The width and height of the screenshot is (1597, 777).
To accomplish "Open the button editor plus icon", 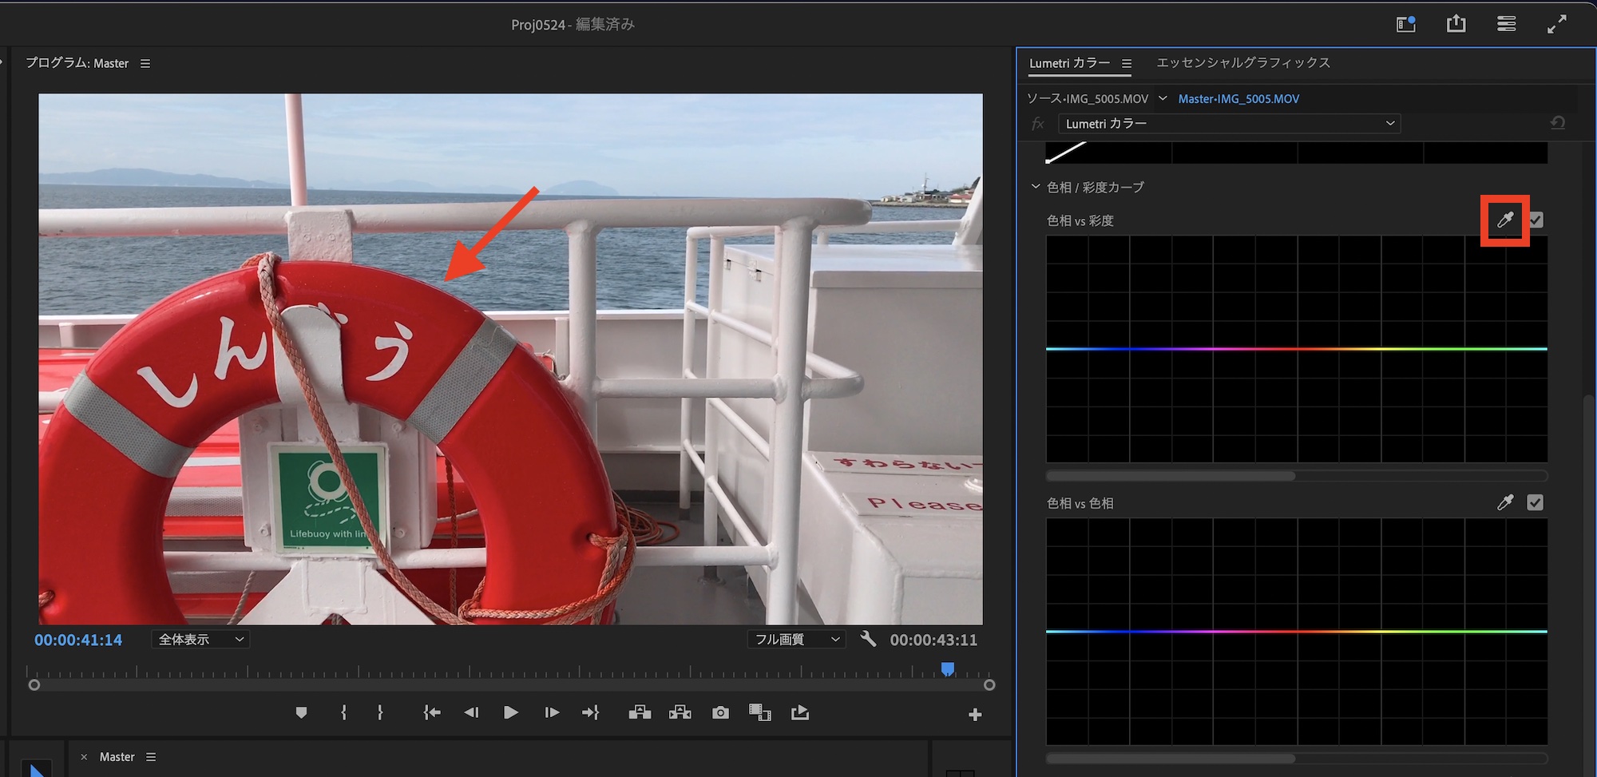I will (975, 715).
